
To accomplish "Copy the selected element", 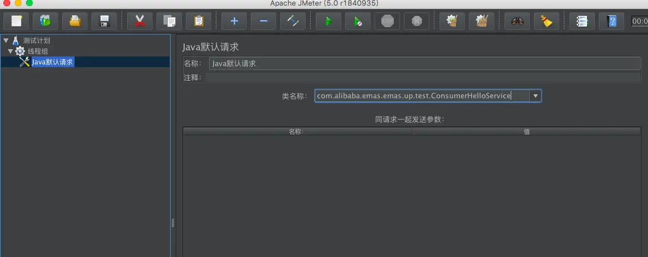I will pos(169,21).
